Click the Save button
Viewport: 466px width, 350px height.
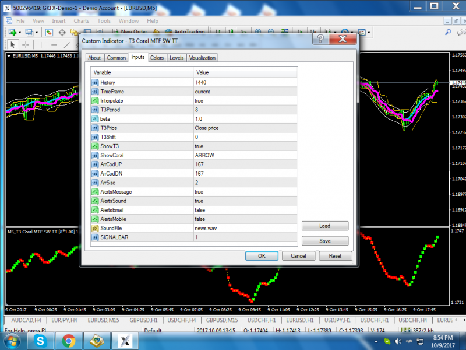tap(325, 241)
